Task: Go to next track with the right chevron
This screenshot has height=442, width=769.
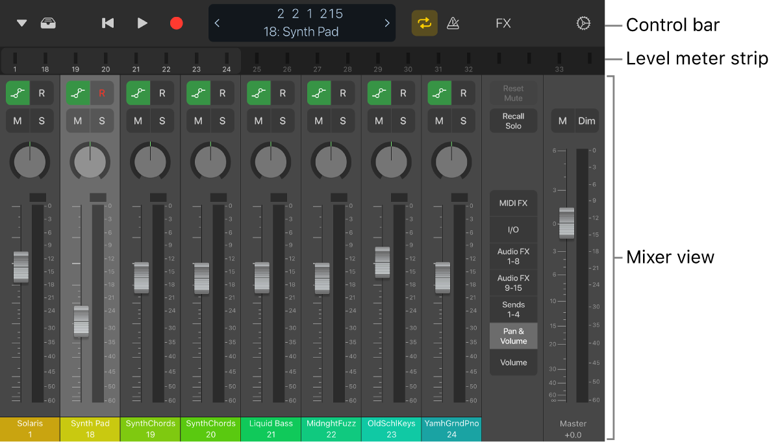Action: pos(388,23)
